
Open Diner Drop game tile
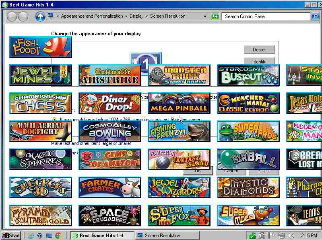[x=110, y=103]
